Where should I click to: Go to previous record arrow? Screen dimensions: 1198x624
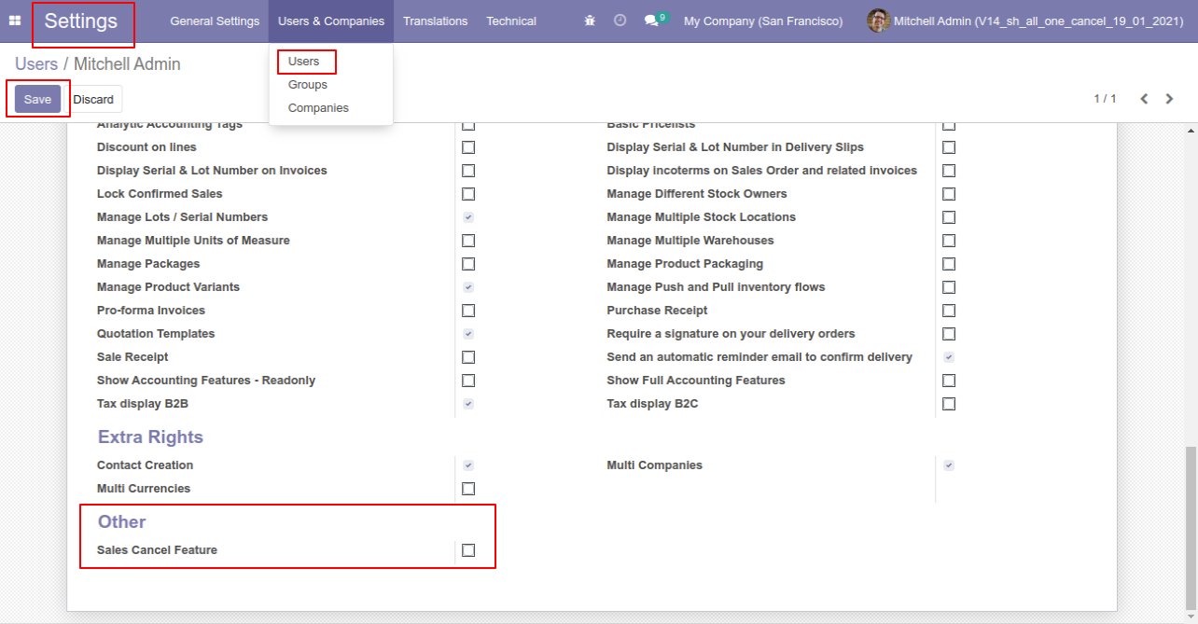[x=1144, y=99]
